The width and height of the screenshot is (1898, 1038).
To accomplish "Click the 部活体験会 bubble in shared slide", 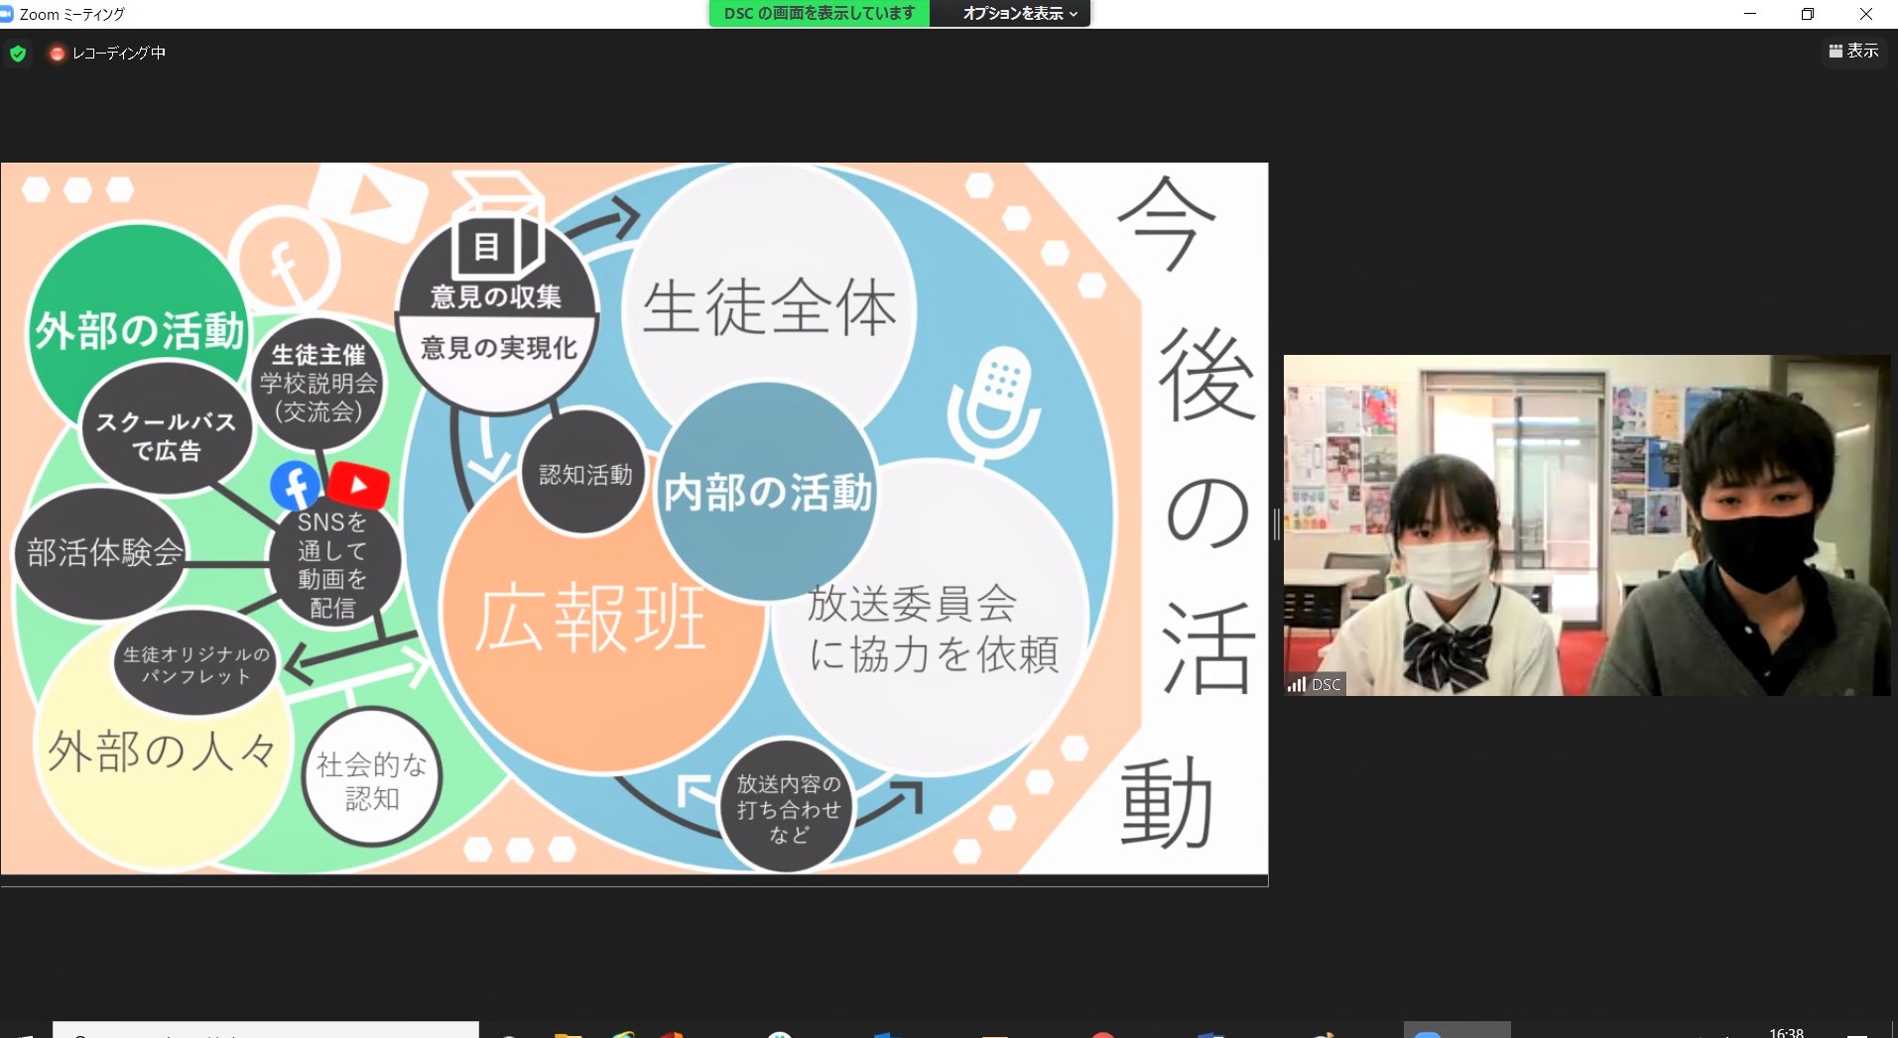I will point(103,552).
